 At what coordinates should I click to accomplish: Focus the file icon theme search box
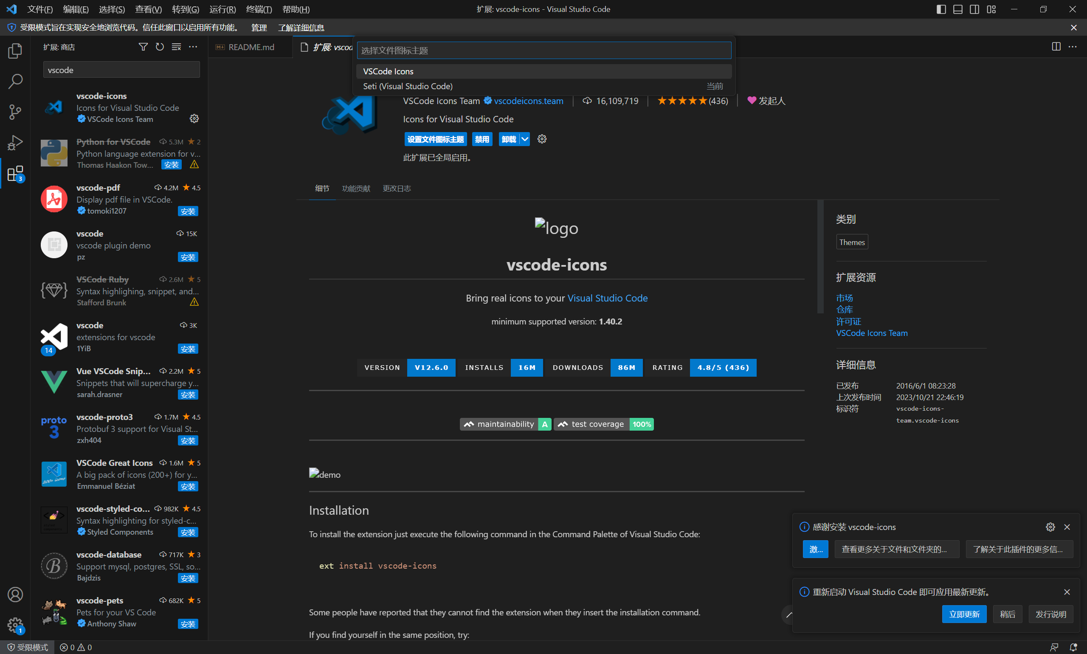click(544, 51)
